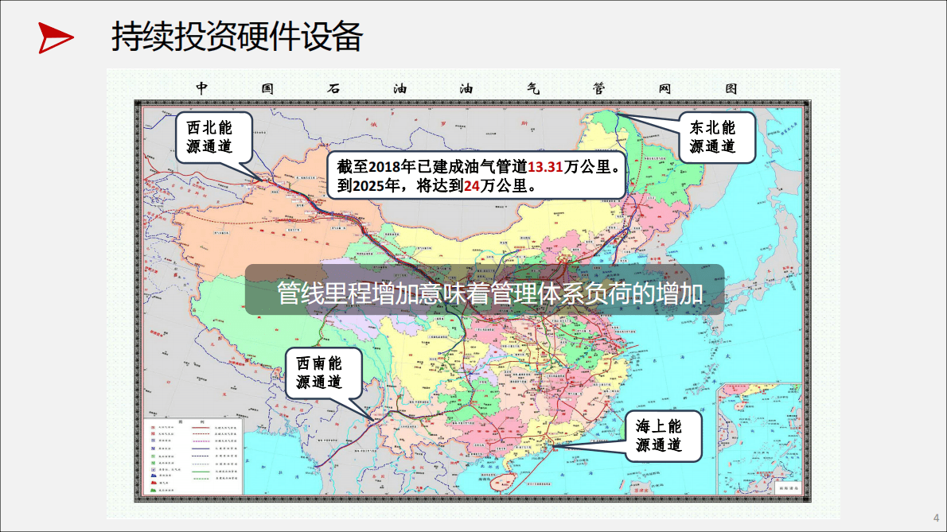Click the topmost red square symbol in the legend
Screen dimensions: 947x532
[153, 427]
